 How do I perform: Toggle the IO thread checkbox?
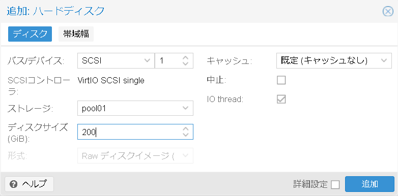pos(281,99)
